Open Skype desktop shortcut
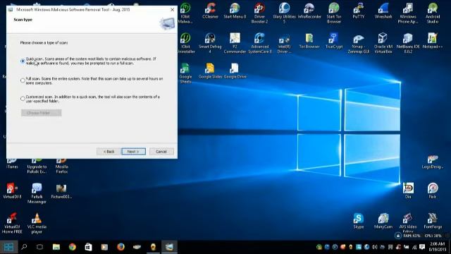This screenshot has height=254, width=451. click(x=359, y=221)
